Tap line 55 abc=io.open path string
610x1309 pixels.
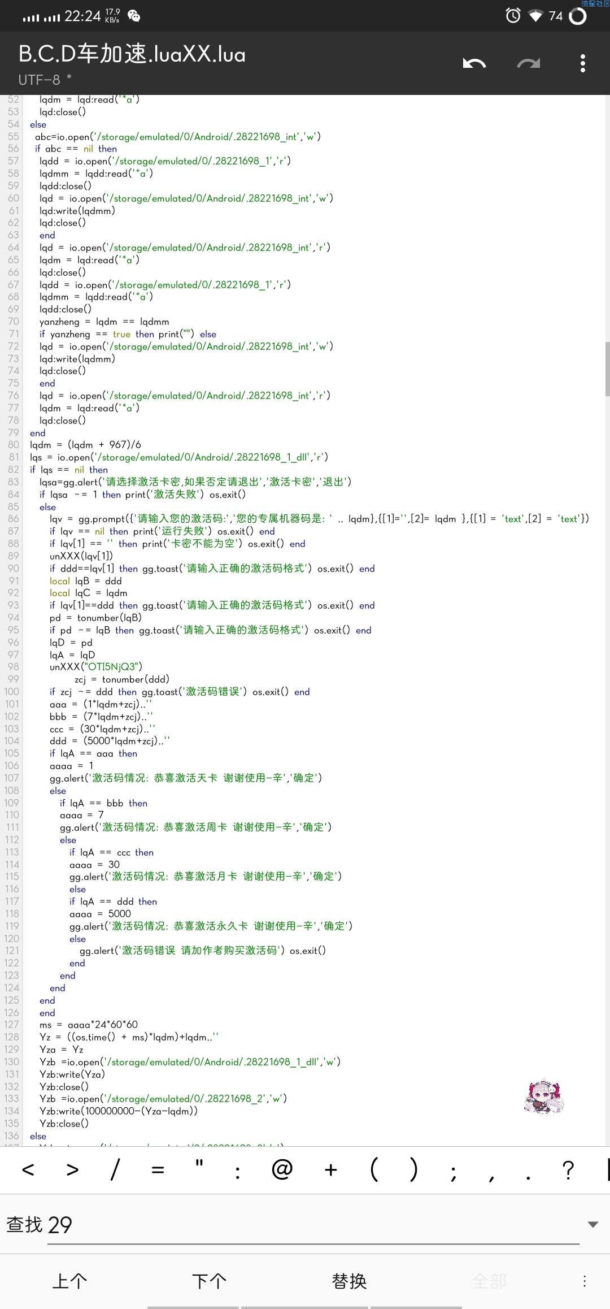pyautogui.click(x=178, y=137)
